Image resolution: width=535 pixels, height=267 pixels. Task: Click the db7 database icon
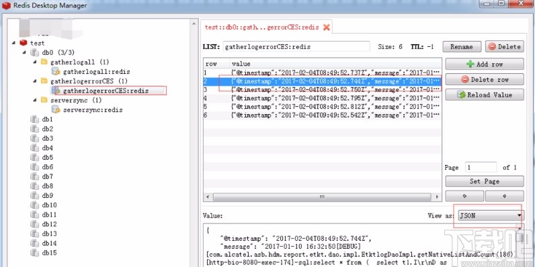point(34,176)
